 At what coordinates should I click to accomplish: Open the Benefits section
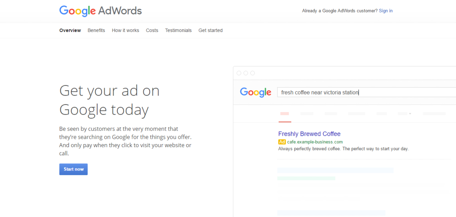(x=96, y=30)
